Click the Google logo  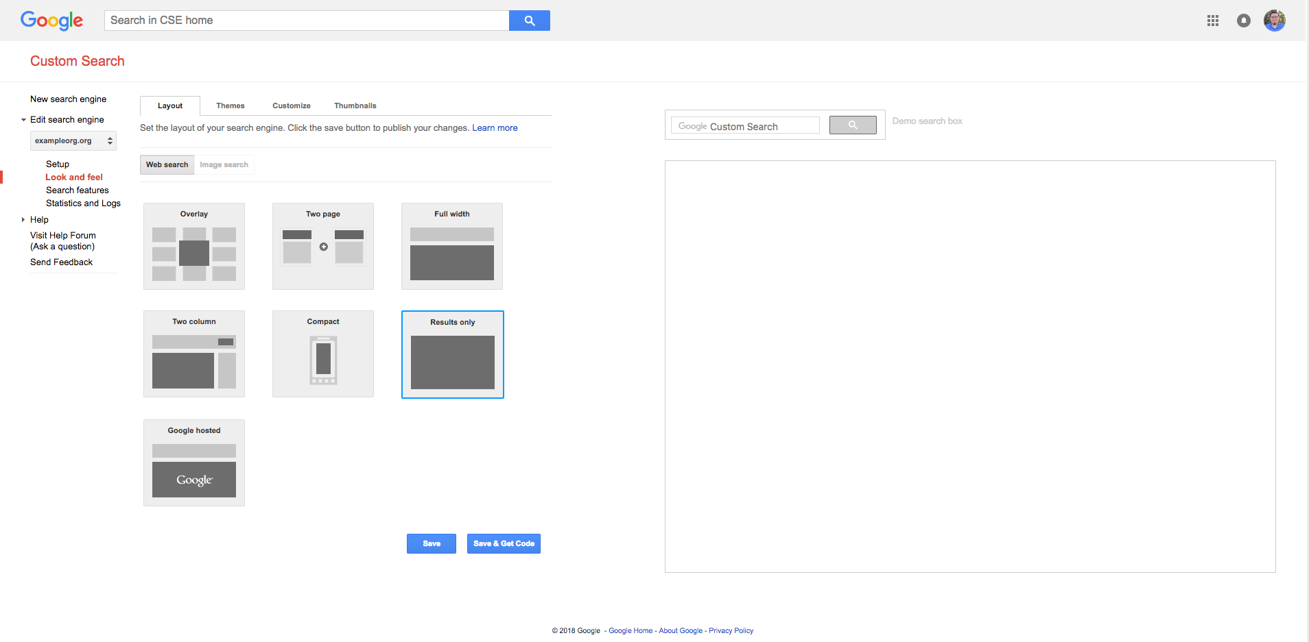pos(51,21)
